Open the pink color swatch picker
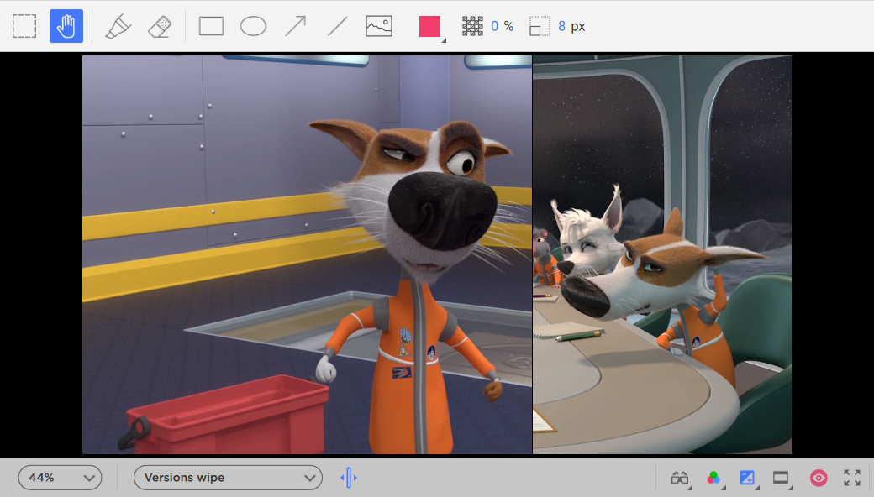The image size is (874, 497). [x=429, y=26]
